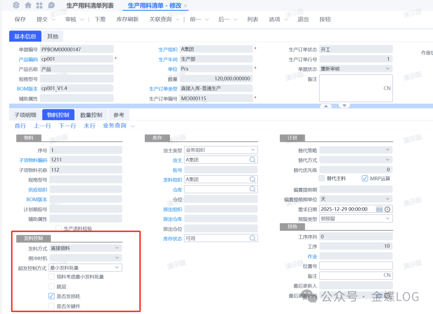Viewport: 433px width, 314px height.
Task: Expand the 超发控制方式 dropdown
Action: pos(117,267)
